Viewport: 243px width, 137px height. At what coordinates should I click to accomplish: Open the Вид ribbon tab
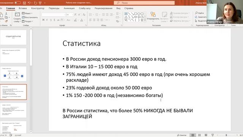pyautogui.click(x=118, y=8)
